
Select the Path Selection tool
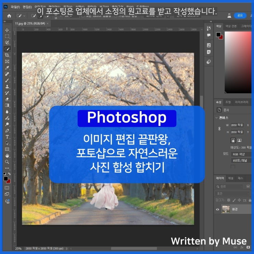click(x=7, y=143)
